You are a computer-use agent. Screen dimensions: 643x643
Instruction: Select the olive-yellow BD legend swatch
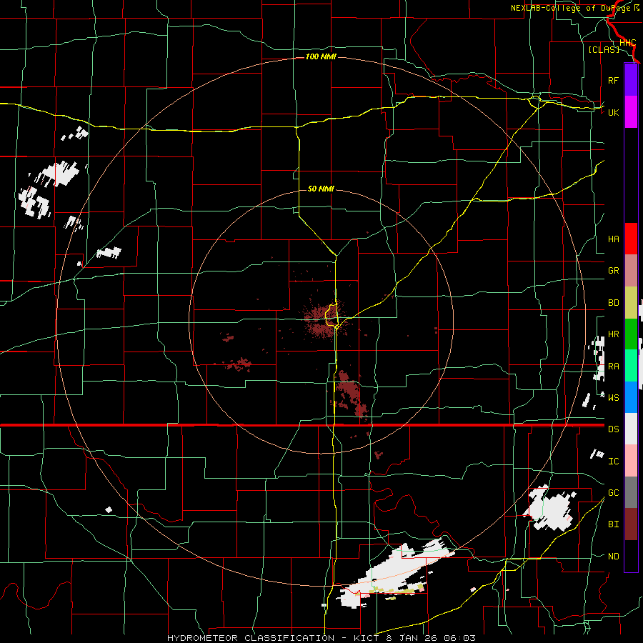tap(631, 303)
